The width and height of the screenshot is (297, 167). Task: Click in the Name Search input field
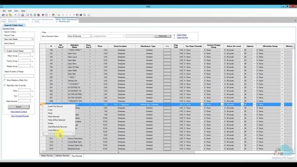pyautogui.click(x=19, y=47)
